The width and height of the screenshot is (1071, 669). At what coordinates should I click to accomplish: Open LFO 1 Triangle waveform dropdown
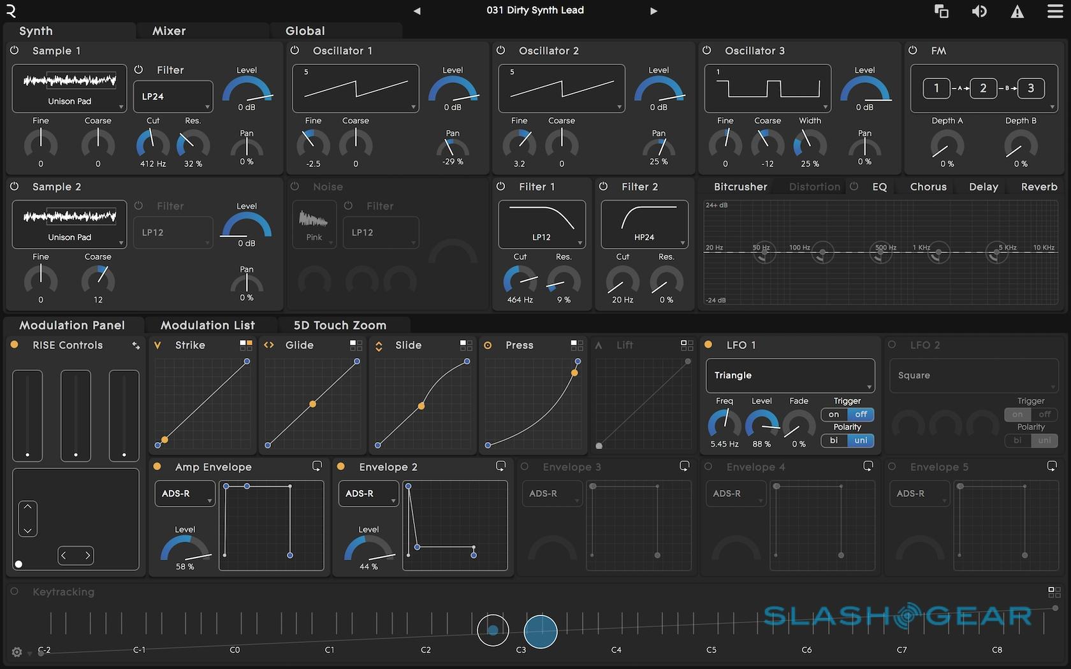pos(790,375)
